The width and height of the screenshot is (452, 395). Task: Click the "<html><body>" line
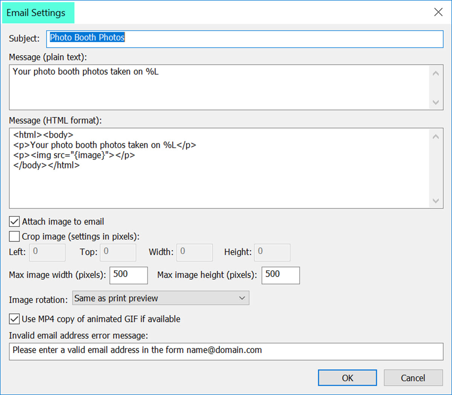click(x=43, y=135)
